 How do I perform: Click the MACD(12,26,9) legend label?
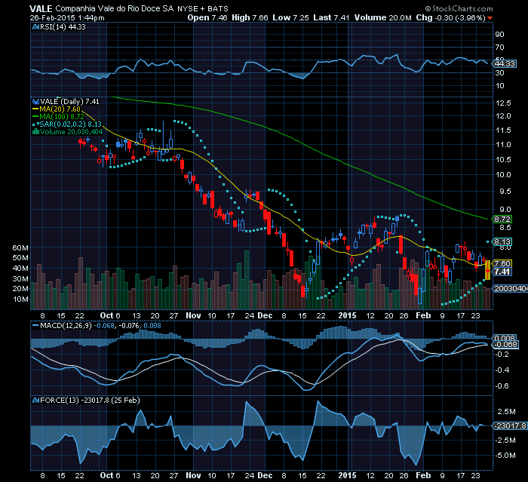click(x=66, y=326)
